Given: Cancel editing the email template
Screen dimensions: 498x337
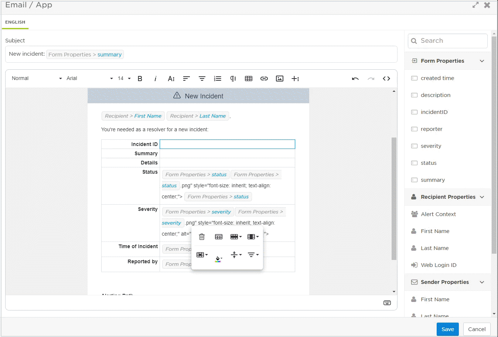Looking at the screenshot, I should (477, 329).
